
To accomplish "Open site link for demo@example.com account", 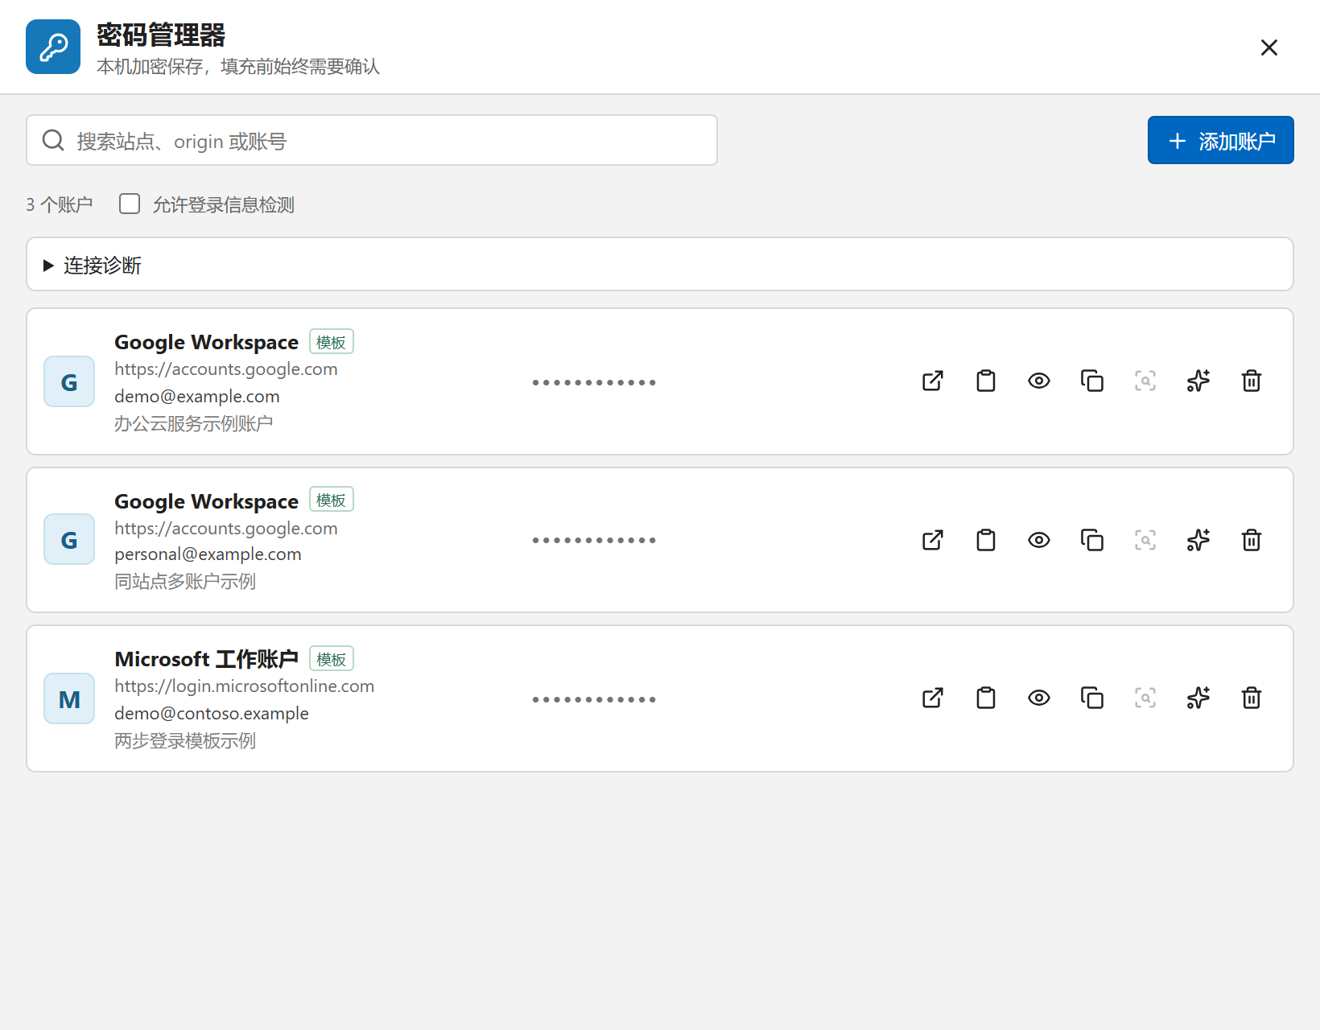I will (x=933, y=381).
